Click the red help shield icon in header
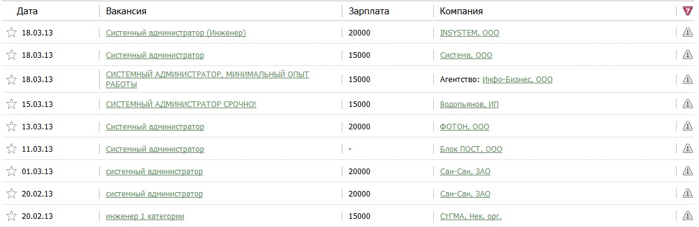 687,11
